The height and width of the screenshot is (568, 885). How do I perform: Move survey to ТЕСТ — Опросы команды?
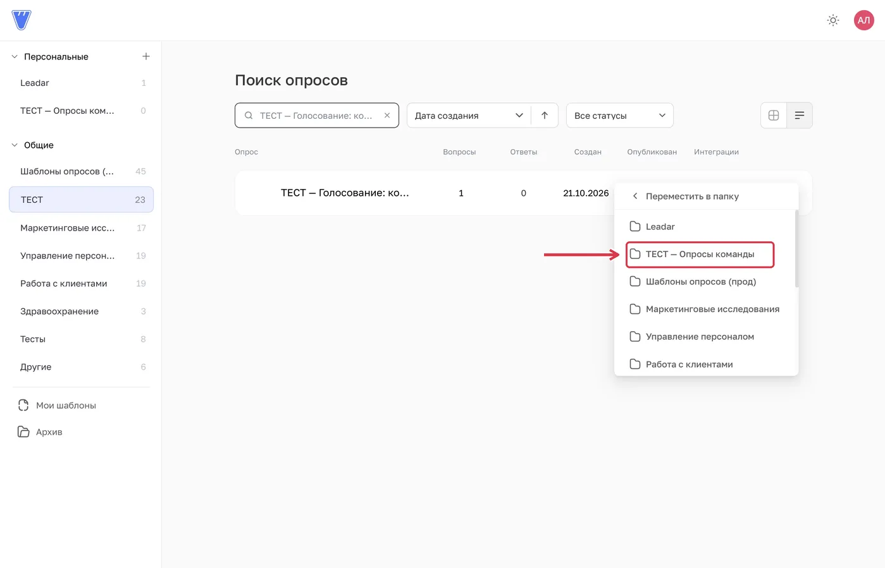pos(700,254)
